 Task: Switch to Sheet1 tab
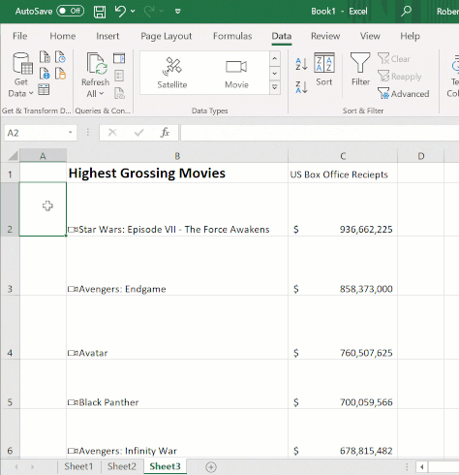pyautogui.click(x=78, y=466)
